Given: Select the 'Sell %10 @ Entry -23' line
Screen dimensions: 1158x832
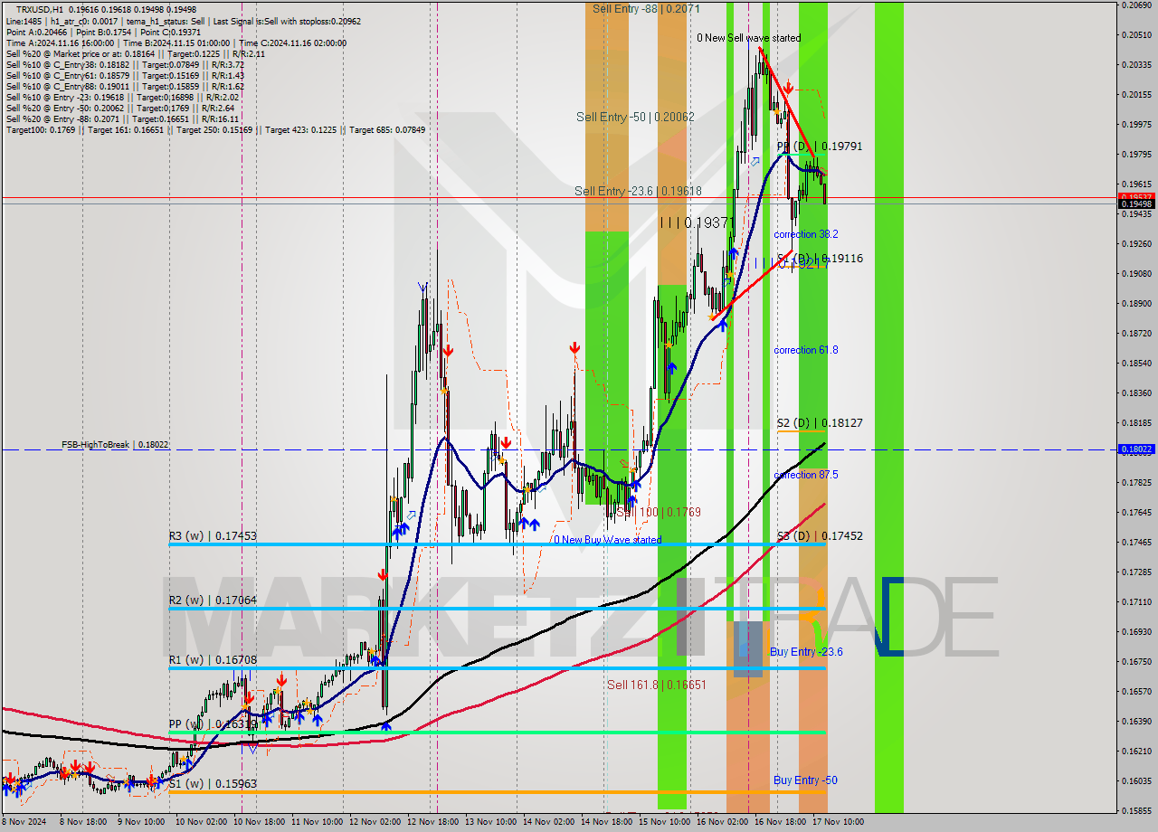Looking at the screenshot, I should point(122,97).
